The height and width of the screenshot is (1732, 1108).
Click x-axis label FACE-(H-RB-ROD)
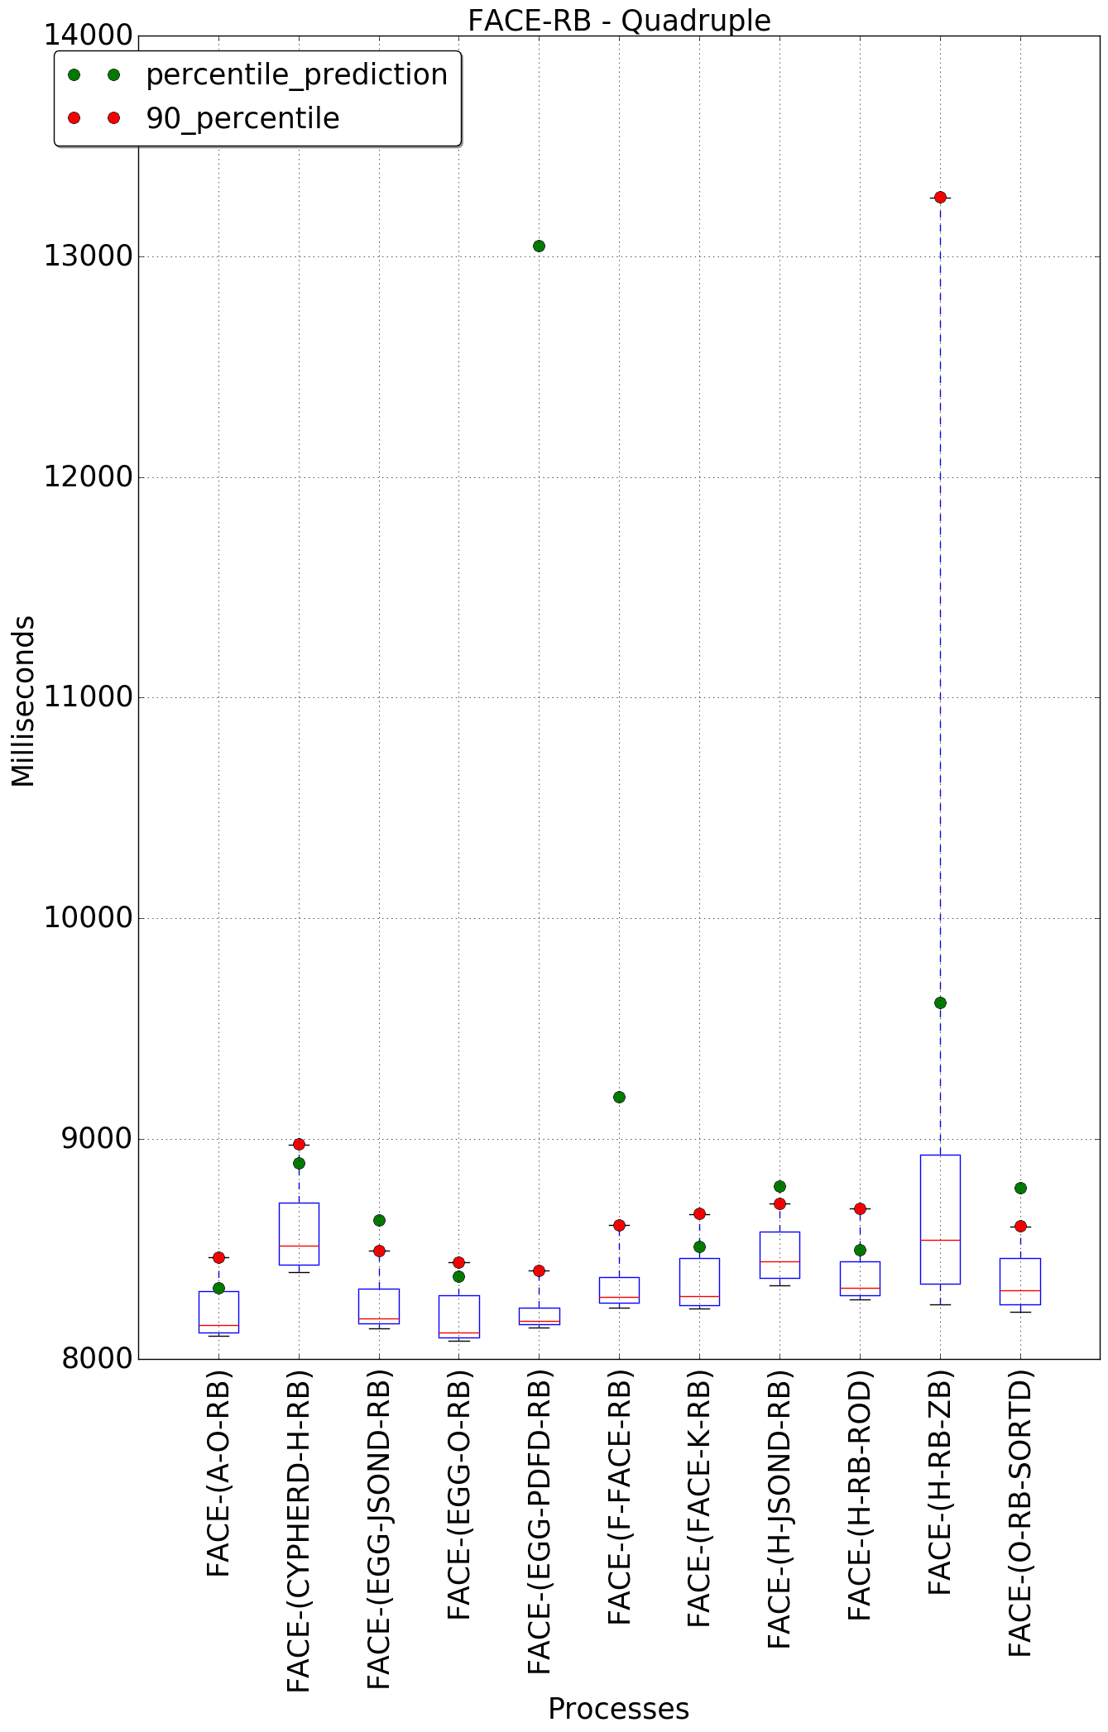point(861,1495)
